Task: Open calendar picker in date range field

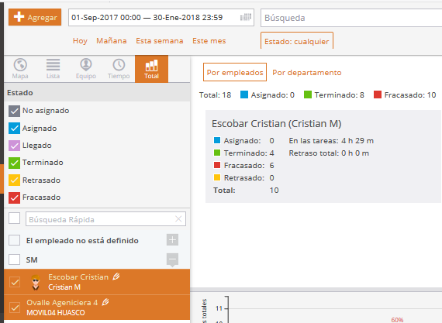Action: (x=246, y=18)
